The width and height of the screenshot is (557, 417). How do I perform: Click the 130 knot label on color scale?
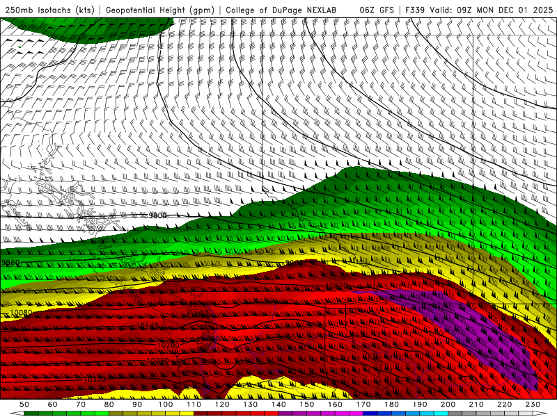click(251, 404)
